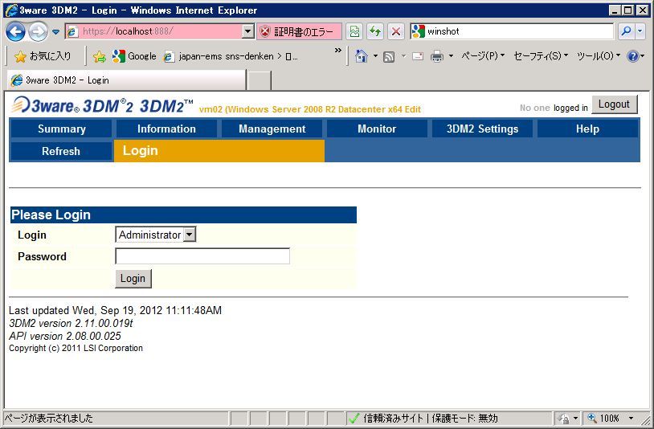The height and width of the screenshot is (429, 654).
Task: Expand the address bar URL dropdown
Action: coord(248,31)
